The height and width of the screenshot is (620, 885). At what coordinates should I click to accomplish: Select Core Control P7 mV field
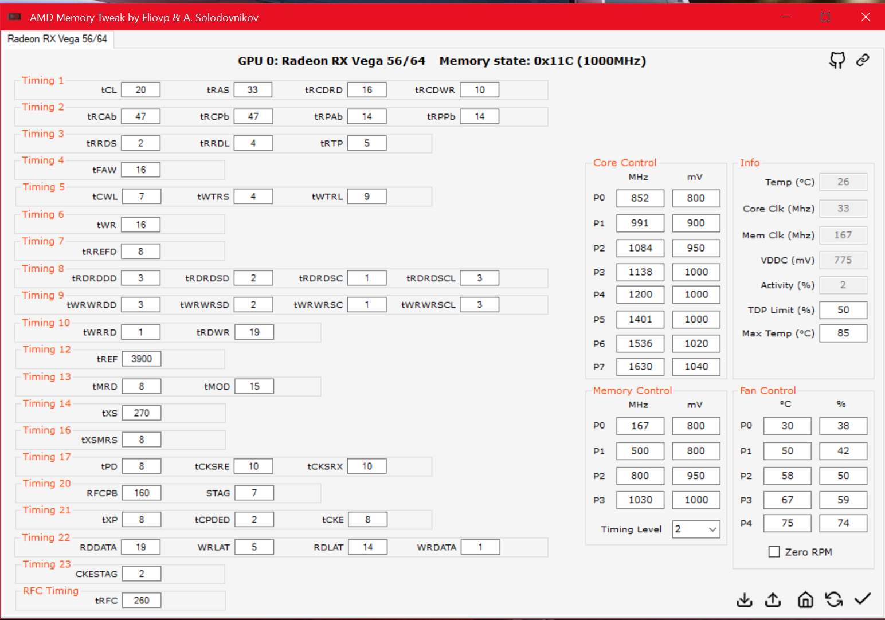pos(696,367)
